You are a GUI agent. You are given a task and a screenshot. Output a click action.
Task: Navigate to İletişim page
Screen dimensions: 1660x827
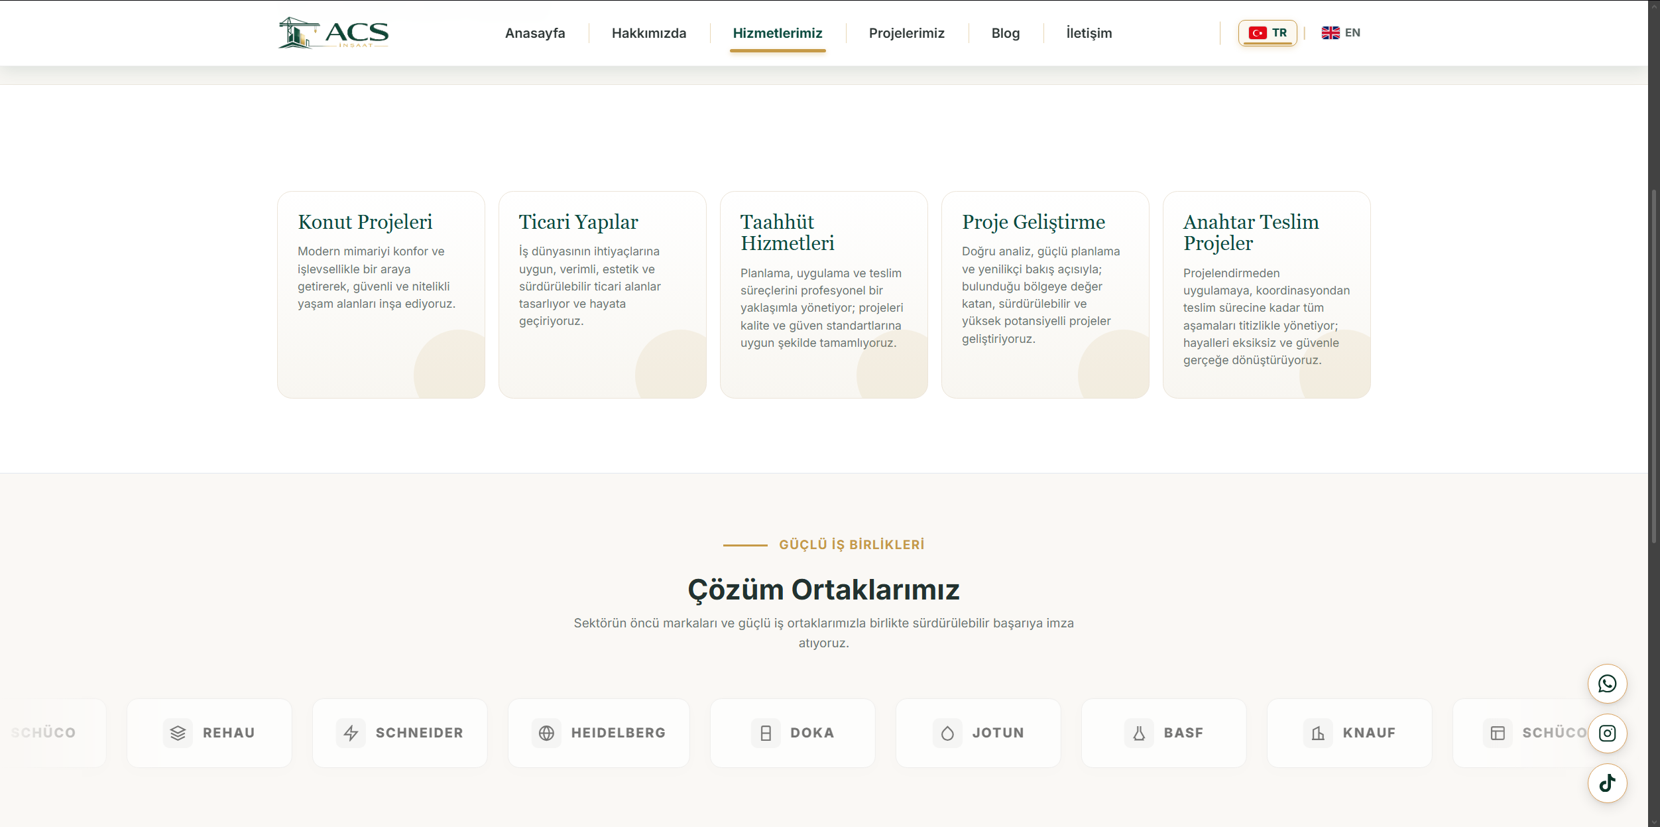pos(1089,33)
